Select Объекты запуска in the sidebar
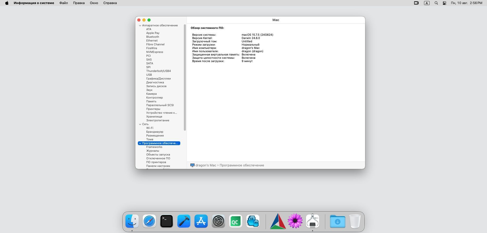The height and width of the screenshot is (233, 487). [158, 155]
